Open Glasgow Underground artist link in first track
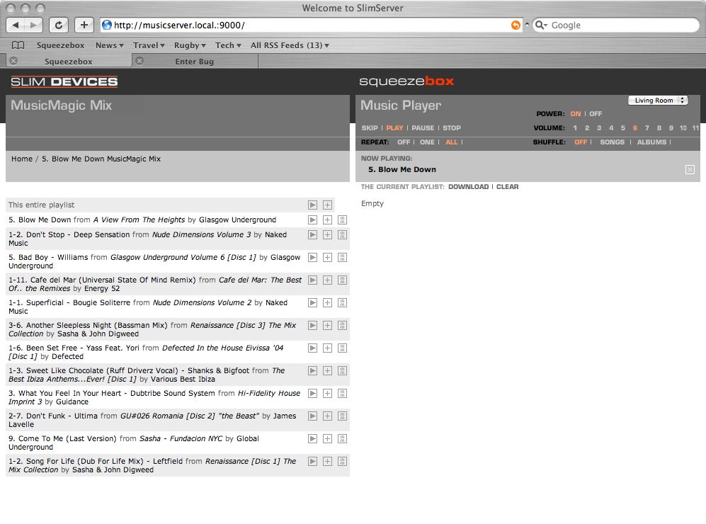The width and height of the screenshot is (706, 524). click(237, 220)
